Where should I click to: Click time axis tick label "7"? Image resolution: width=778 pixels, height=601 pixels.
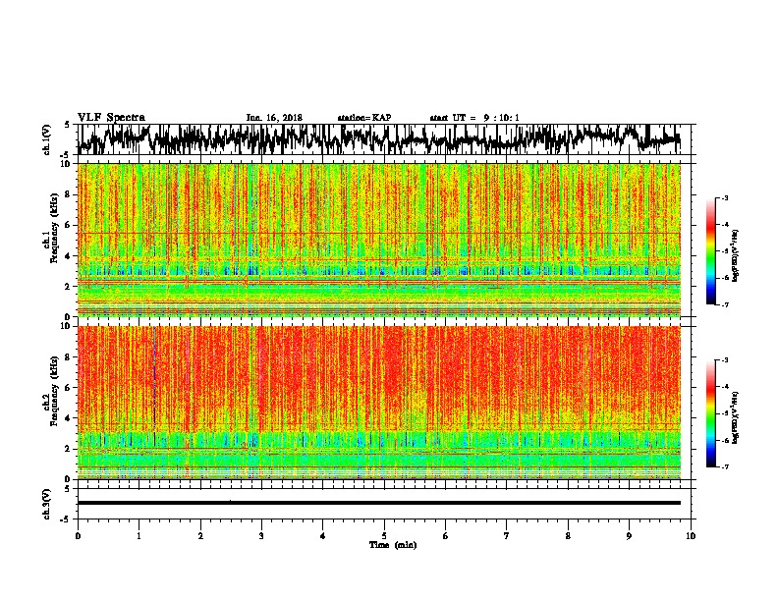(507, 536)
